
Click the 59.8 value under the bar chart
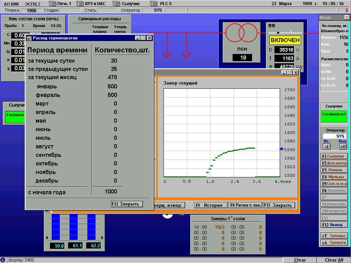(58, 246)
